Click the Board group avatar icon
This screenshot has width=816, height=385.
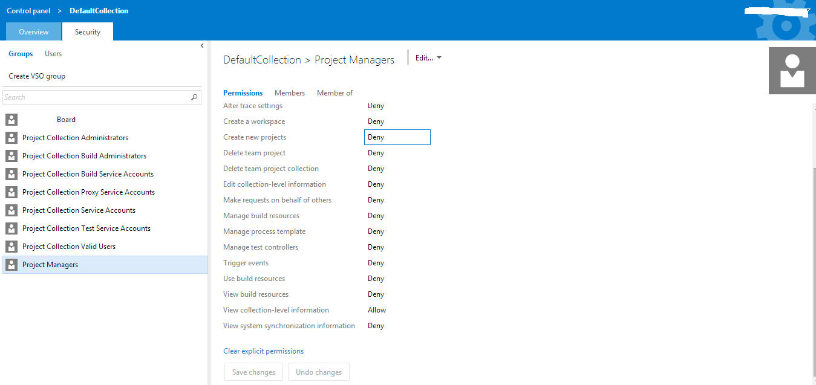point(11,120)
